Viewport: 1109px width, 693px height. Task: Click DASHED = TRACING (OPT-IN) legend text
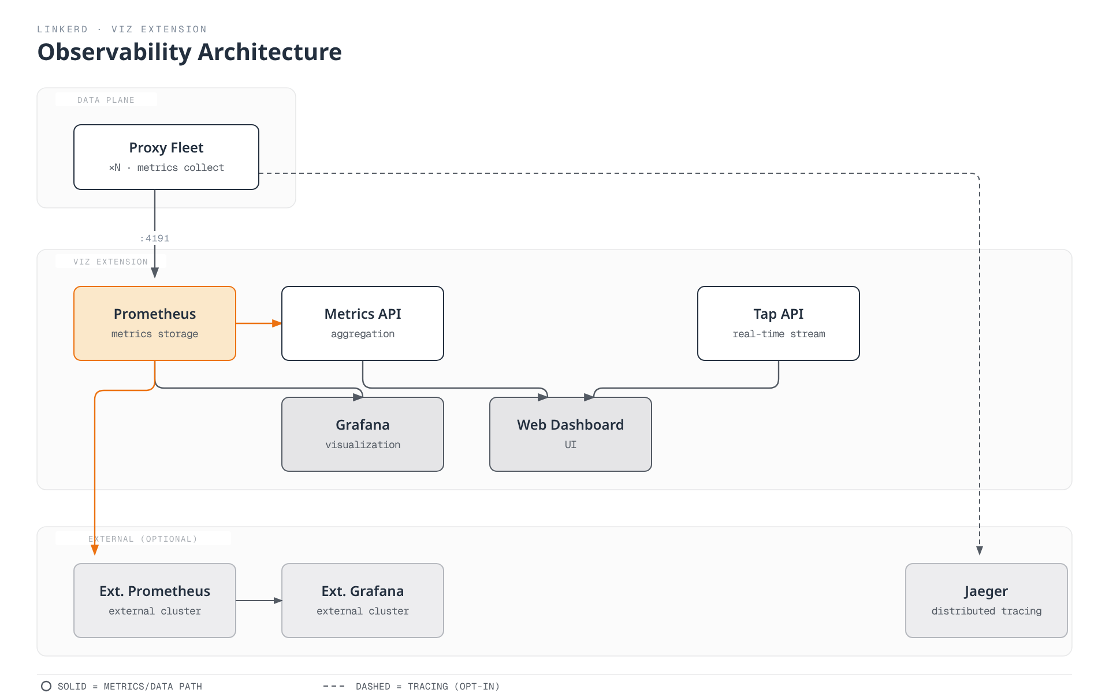(427, 686)
